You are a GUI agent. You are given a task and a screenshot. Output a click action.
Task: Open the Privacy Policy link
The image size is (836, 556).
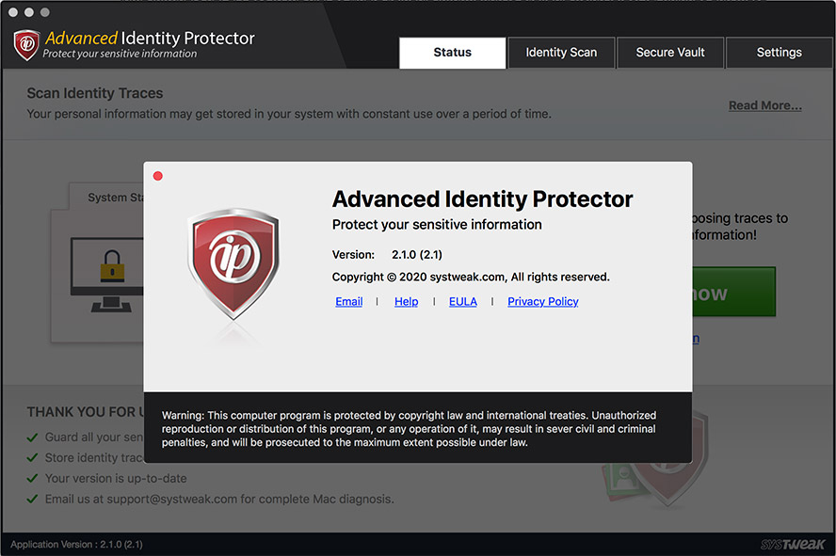[x=543, y=301]
